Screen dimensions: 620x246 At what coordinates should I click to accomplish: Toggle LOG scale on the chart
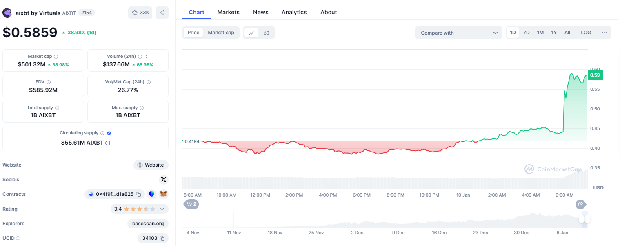pos(586,33)
